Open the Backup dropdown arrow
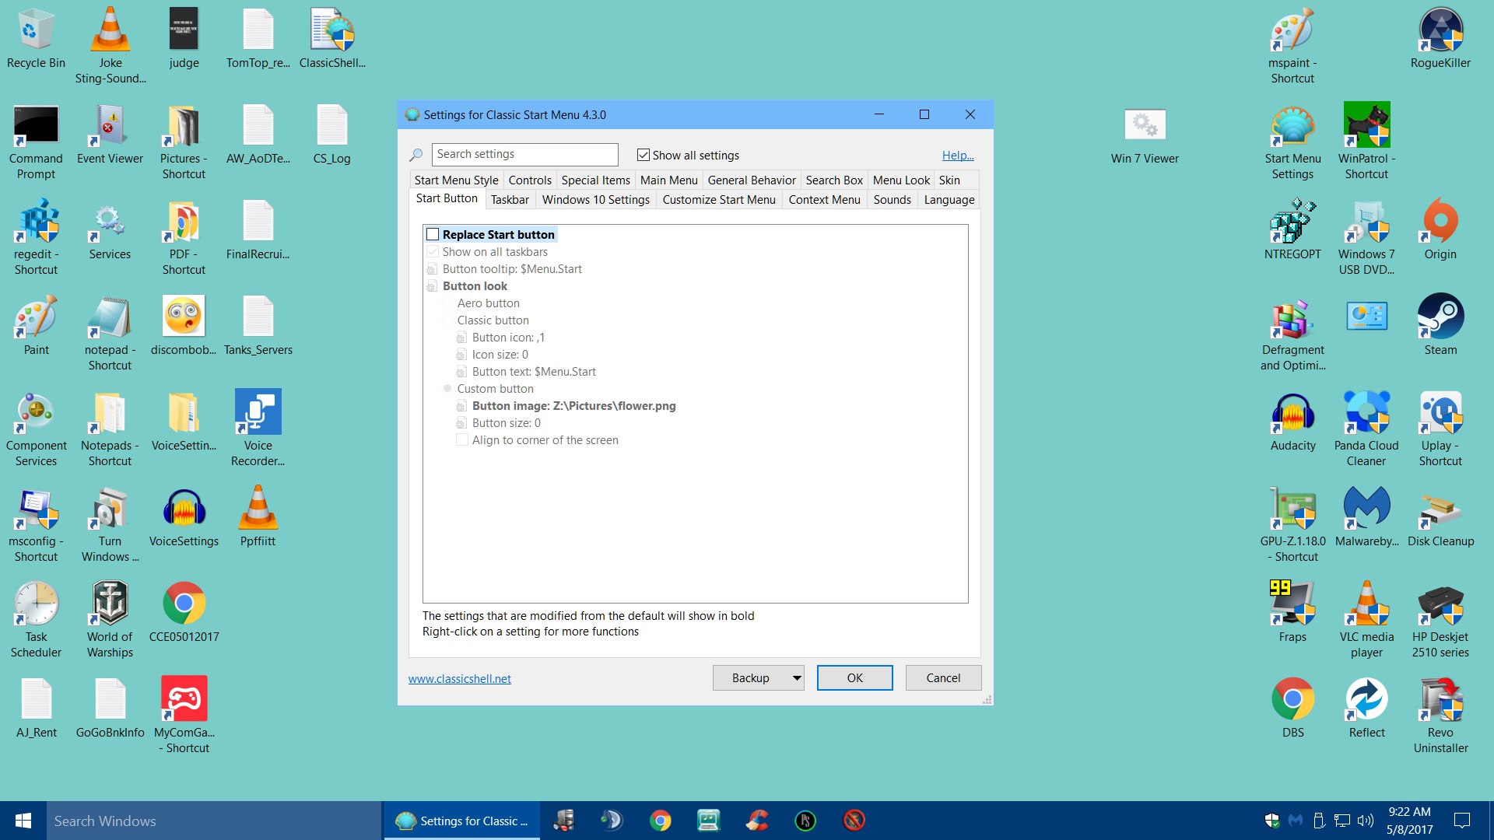The height and width of the screenshot is (840, 1494). click(x=796, y=678)
